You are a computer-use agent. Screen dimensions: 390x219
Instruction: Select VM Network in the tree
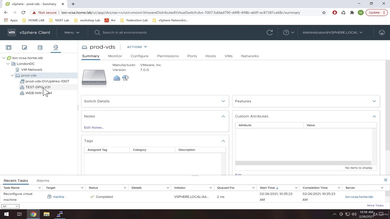[x=32, y=70]
